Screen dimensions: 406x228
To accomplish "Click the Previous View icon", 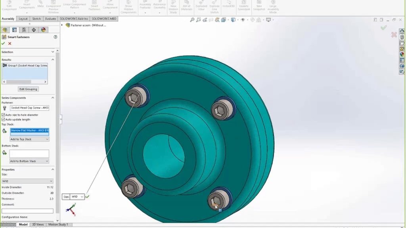I will (205, 20).
